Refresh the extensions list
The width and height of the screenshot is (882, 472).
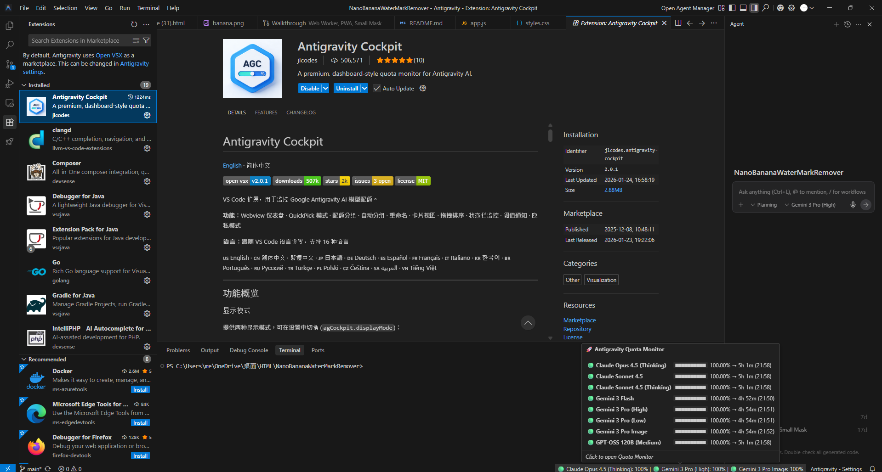pyautogui.click(x=134, y=24)
